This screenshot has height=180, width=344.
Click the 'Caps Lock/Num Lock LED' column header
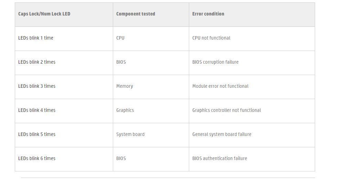(x=44, y=14)
